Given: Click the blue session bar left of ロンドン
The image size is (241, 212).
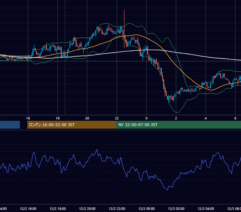Looking at the screenshot, I should (10, 125).
